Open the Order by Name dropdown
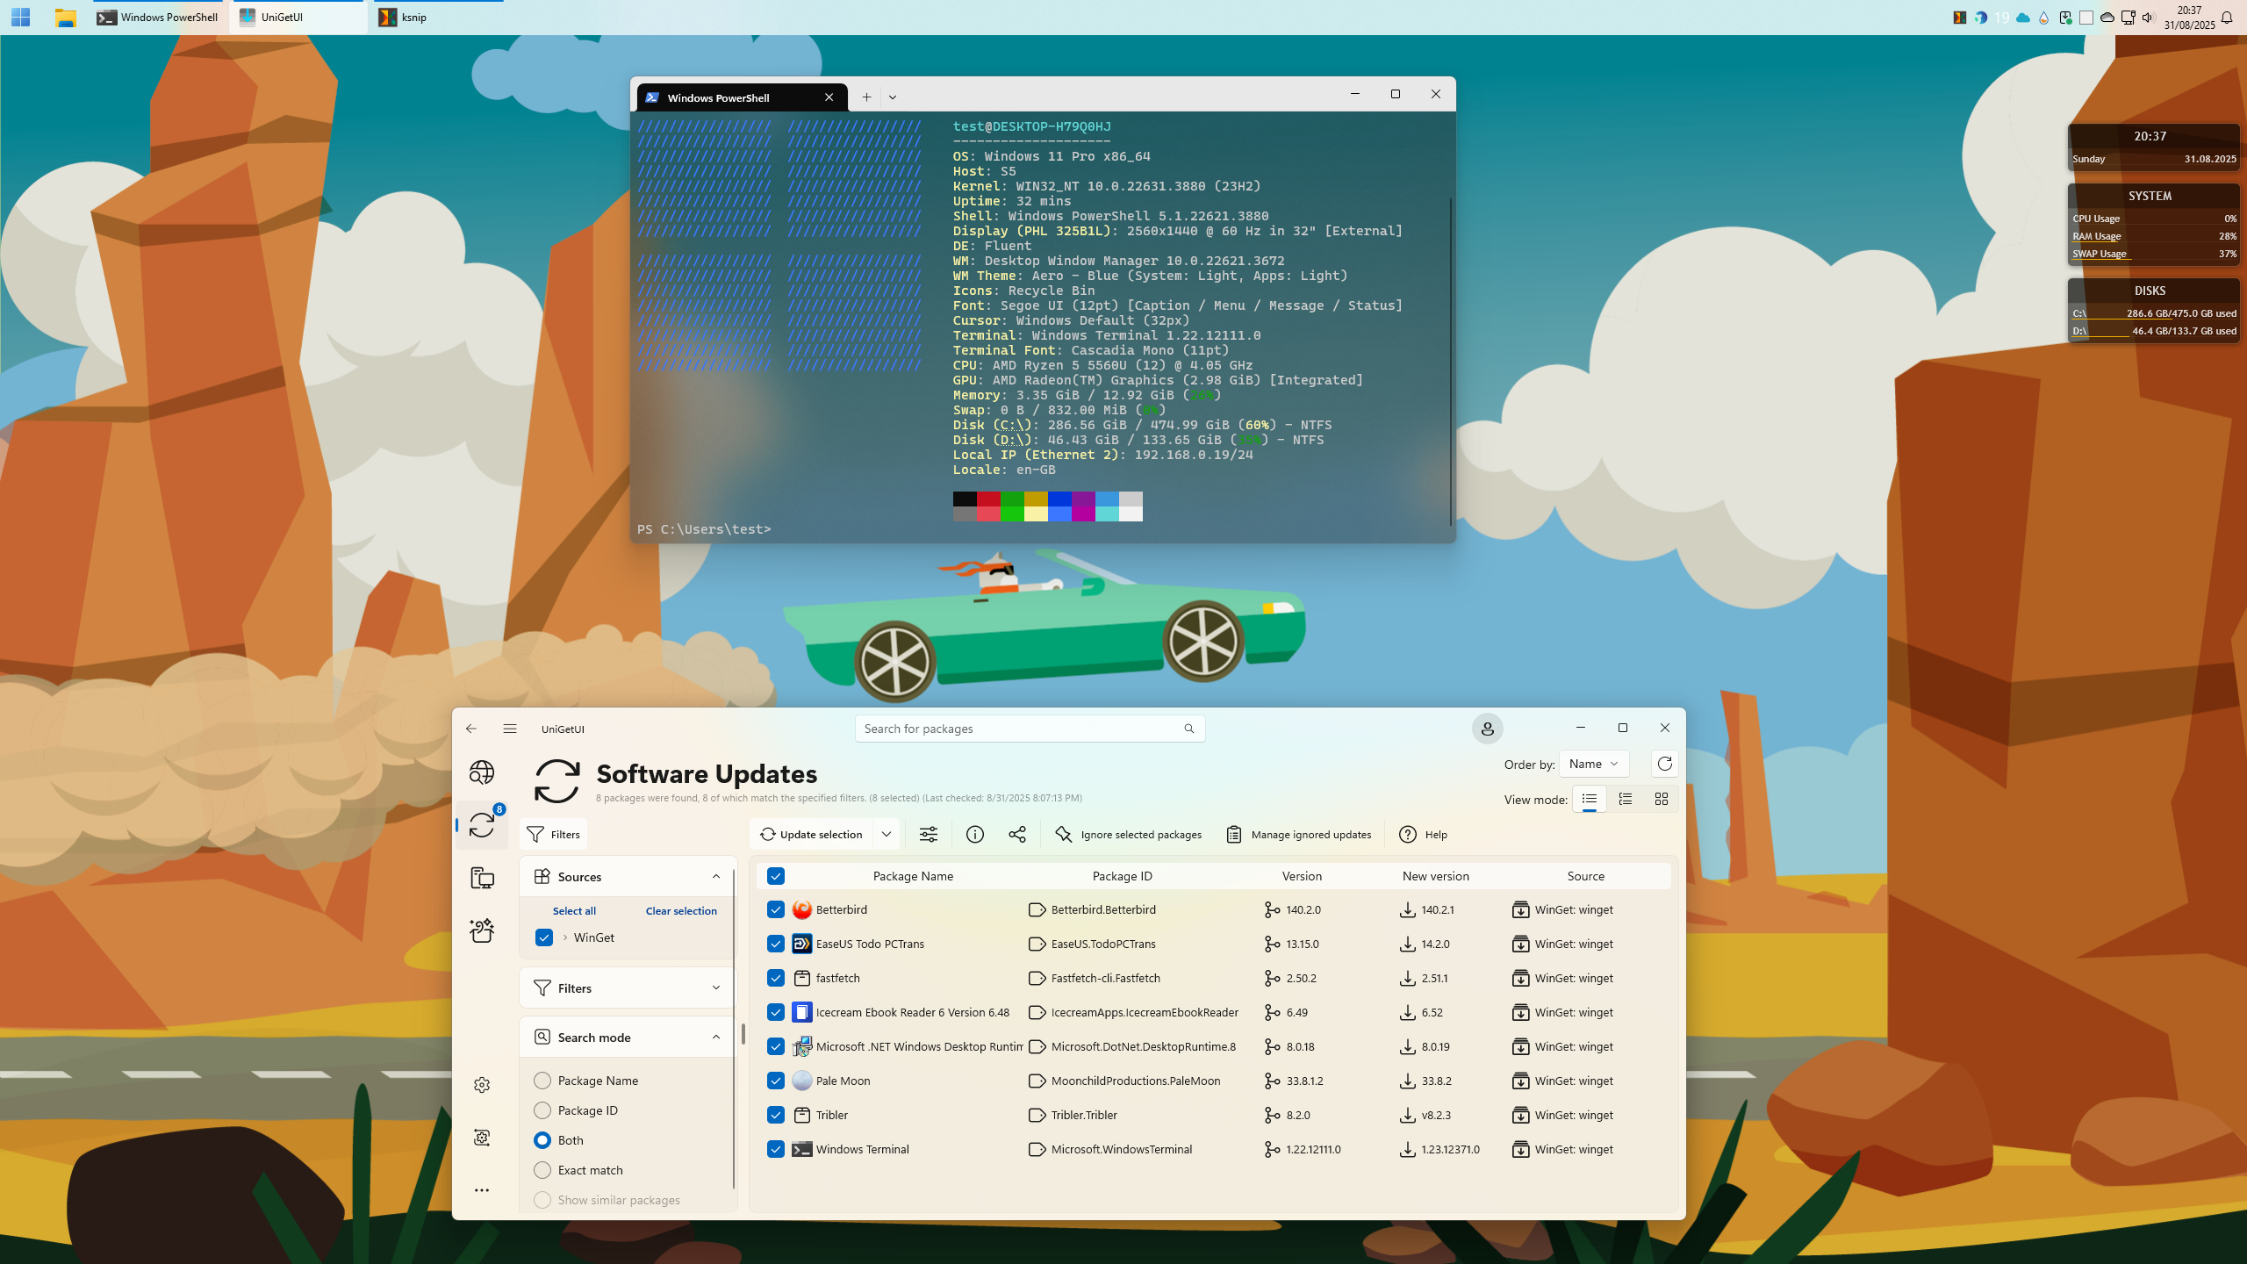This screenshot has height=1264, width=2247. (1594, 764)
